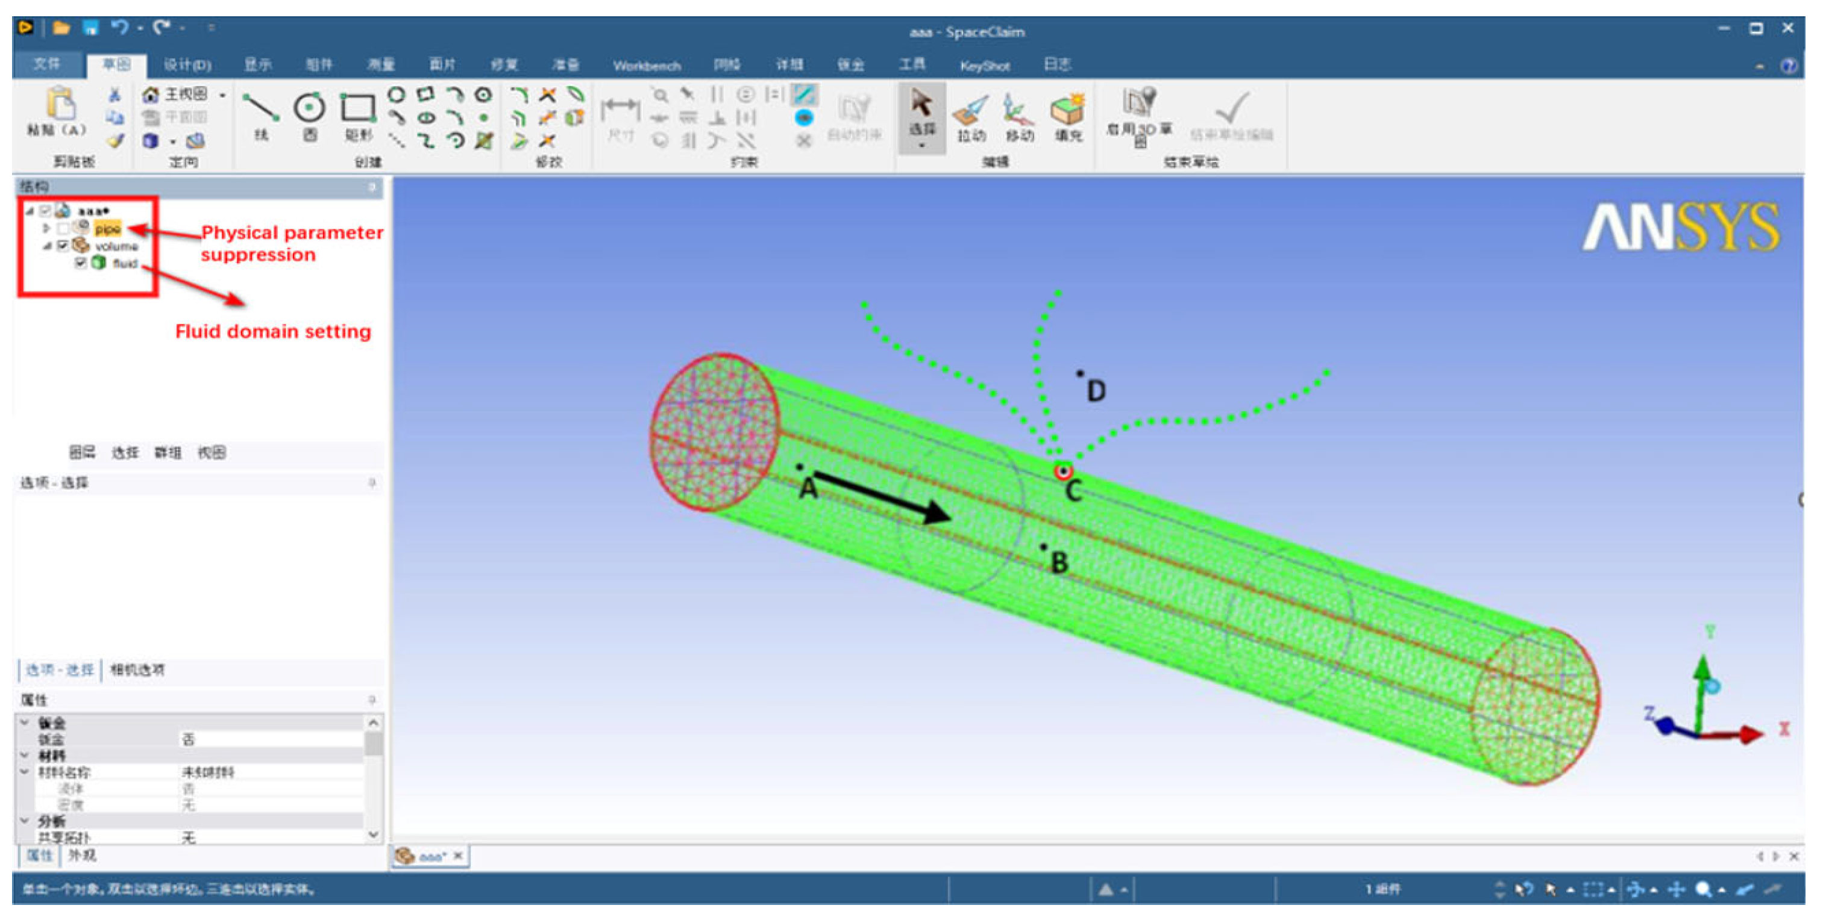
Task: Open dropdown arrow under Select tool
Action: (921, 146)
